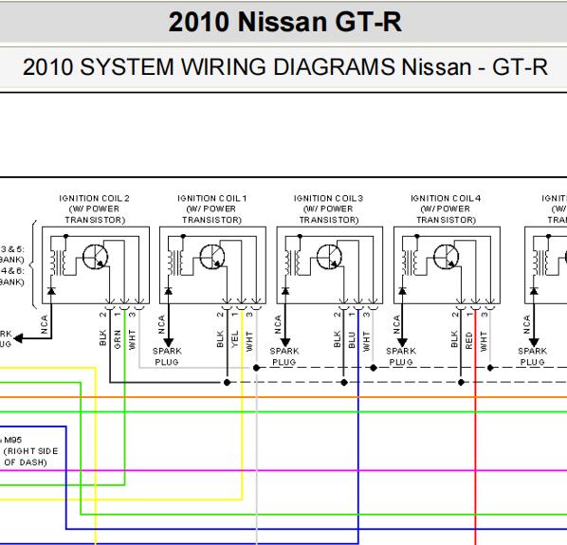Viewport: 567px width, 545px height.
Task: Click the transistor symbol in Ignition Coil 1
Action: 212,257
